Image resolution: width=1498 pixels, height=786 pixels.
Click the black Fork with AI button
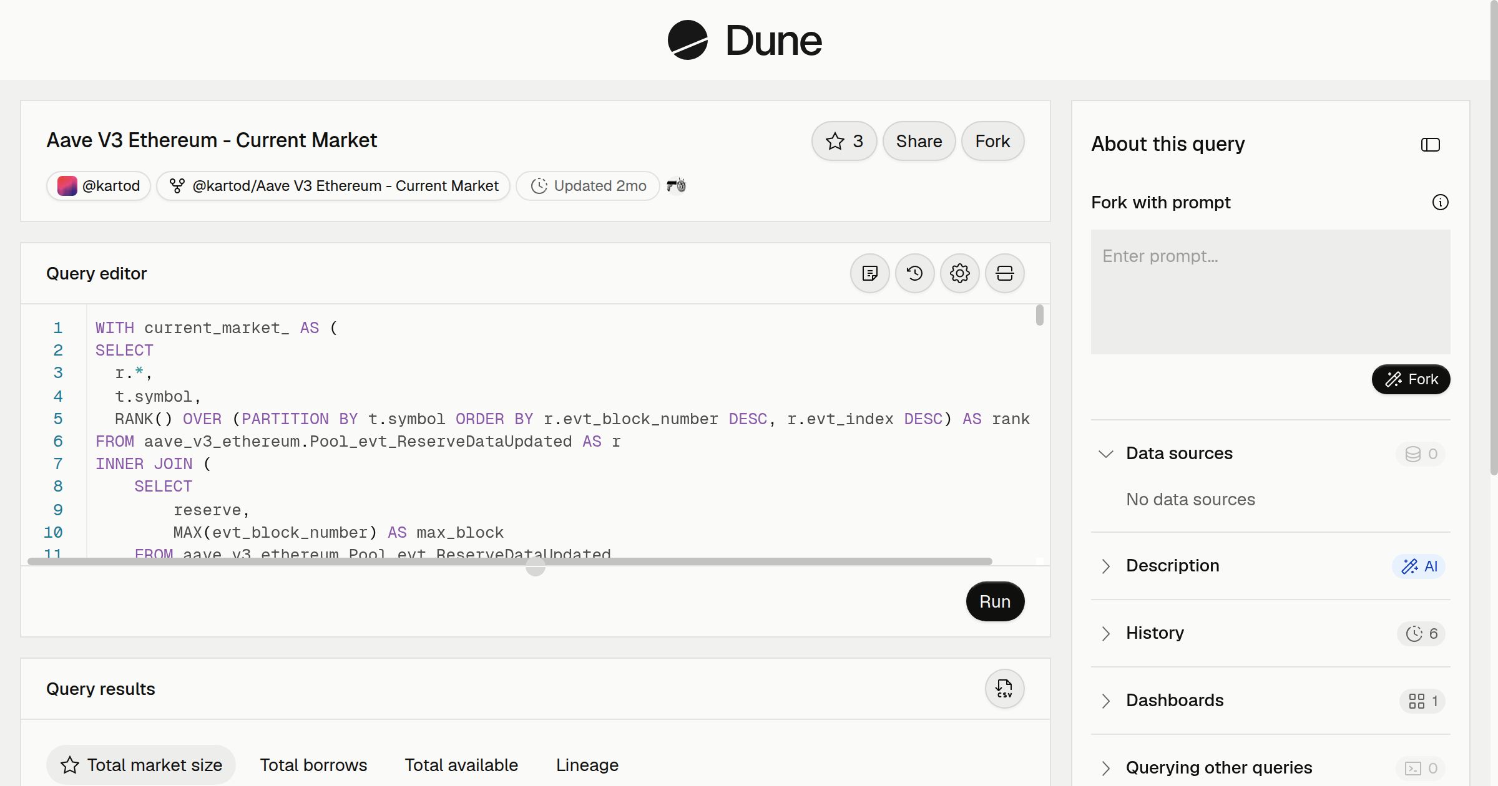tap(1411, 379)
